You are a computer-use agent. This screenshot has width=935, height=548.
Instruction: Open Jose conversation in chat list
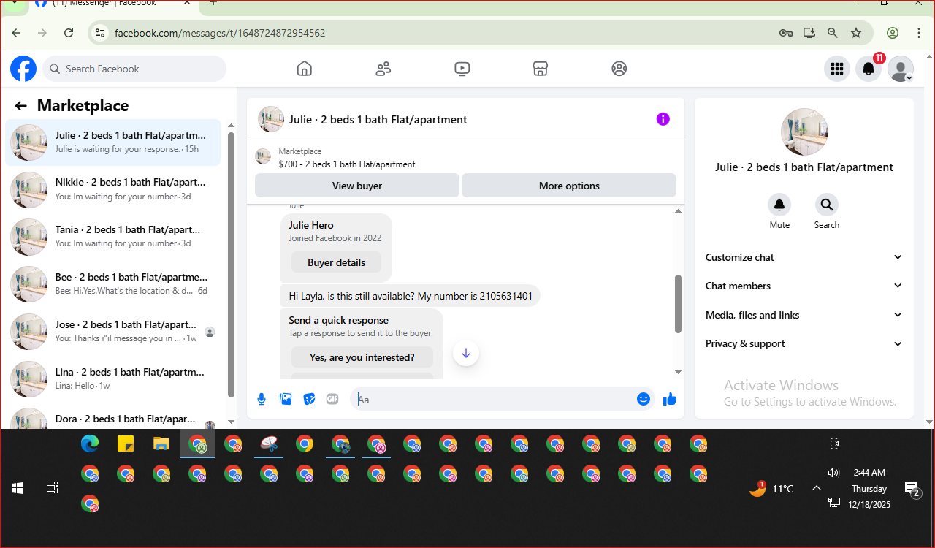pos(113,331)
